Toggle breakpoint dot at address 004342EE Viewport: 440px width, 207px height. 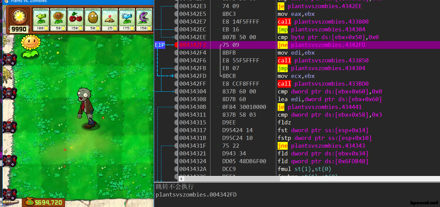(176, 37)
